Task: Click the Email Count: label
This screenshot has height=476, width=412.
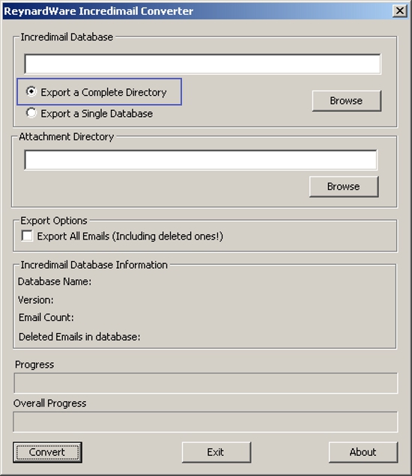Action: click(x=46, y=317)
